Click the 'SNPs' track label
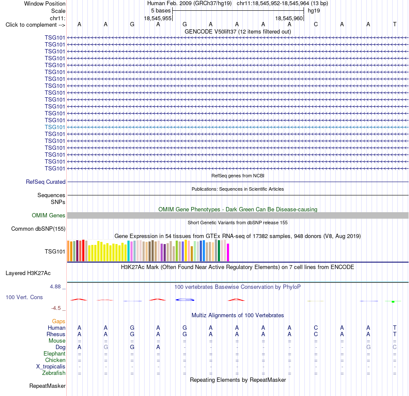This screenshot has width=409, height=396. pyautogui.click(x=58, y=202)
